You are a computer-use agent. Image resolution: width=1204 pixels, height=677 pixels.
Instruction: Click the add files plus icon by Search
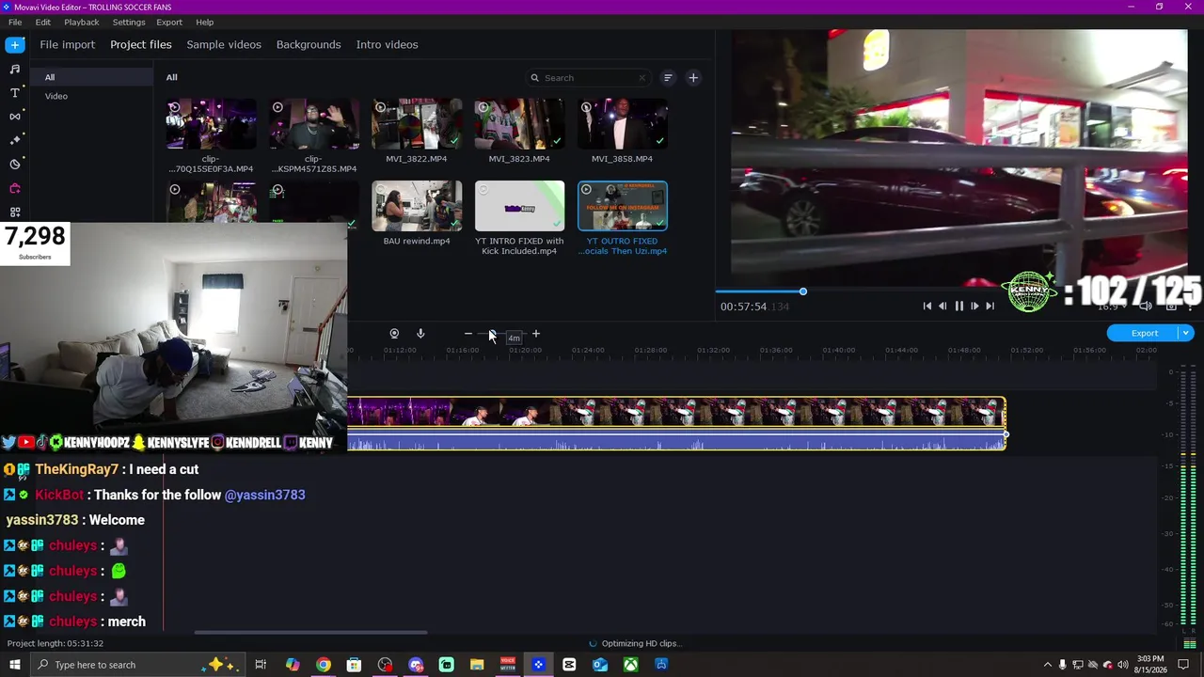pos(693,78)
